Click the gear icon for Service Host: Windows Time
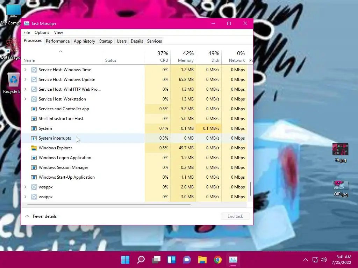This screenshot has height=268, width=358. pos(34,70)
